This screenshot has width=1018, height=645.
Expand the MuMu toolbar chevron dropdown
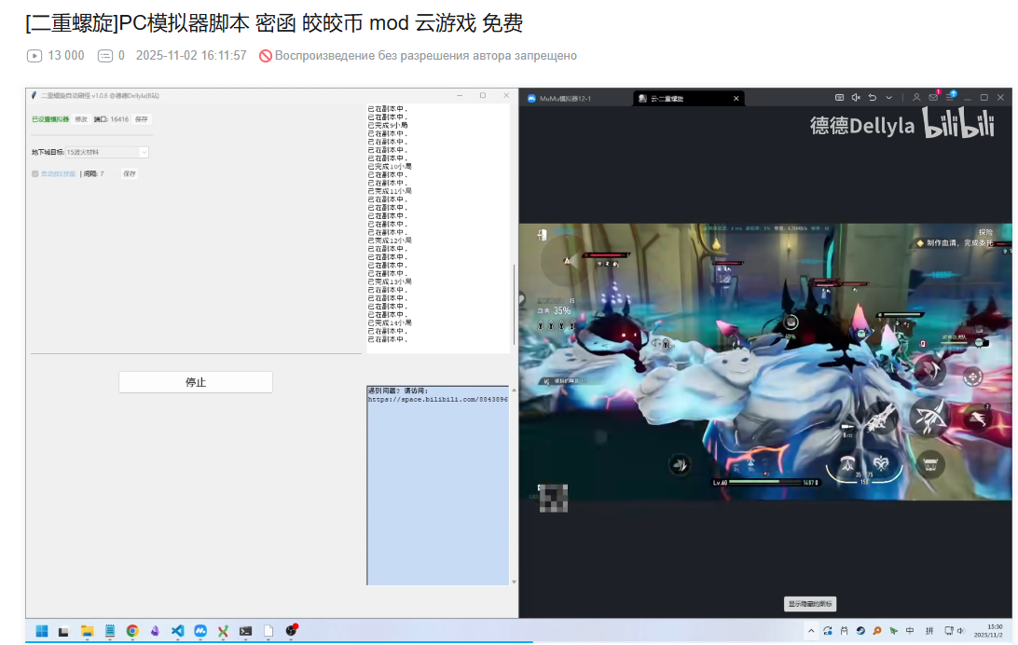tap(888, 97)
